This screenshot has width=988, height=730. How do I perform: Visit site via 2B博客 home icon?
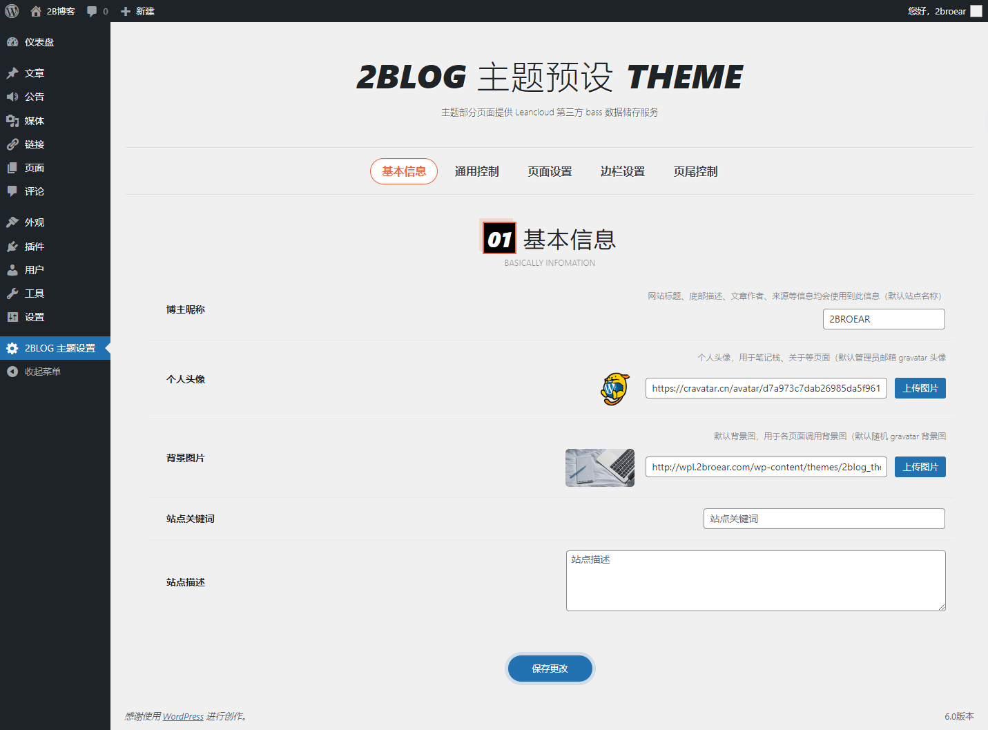click(x=36, y=11)
